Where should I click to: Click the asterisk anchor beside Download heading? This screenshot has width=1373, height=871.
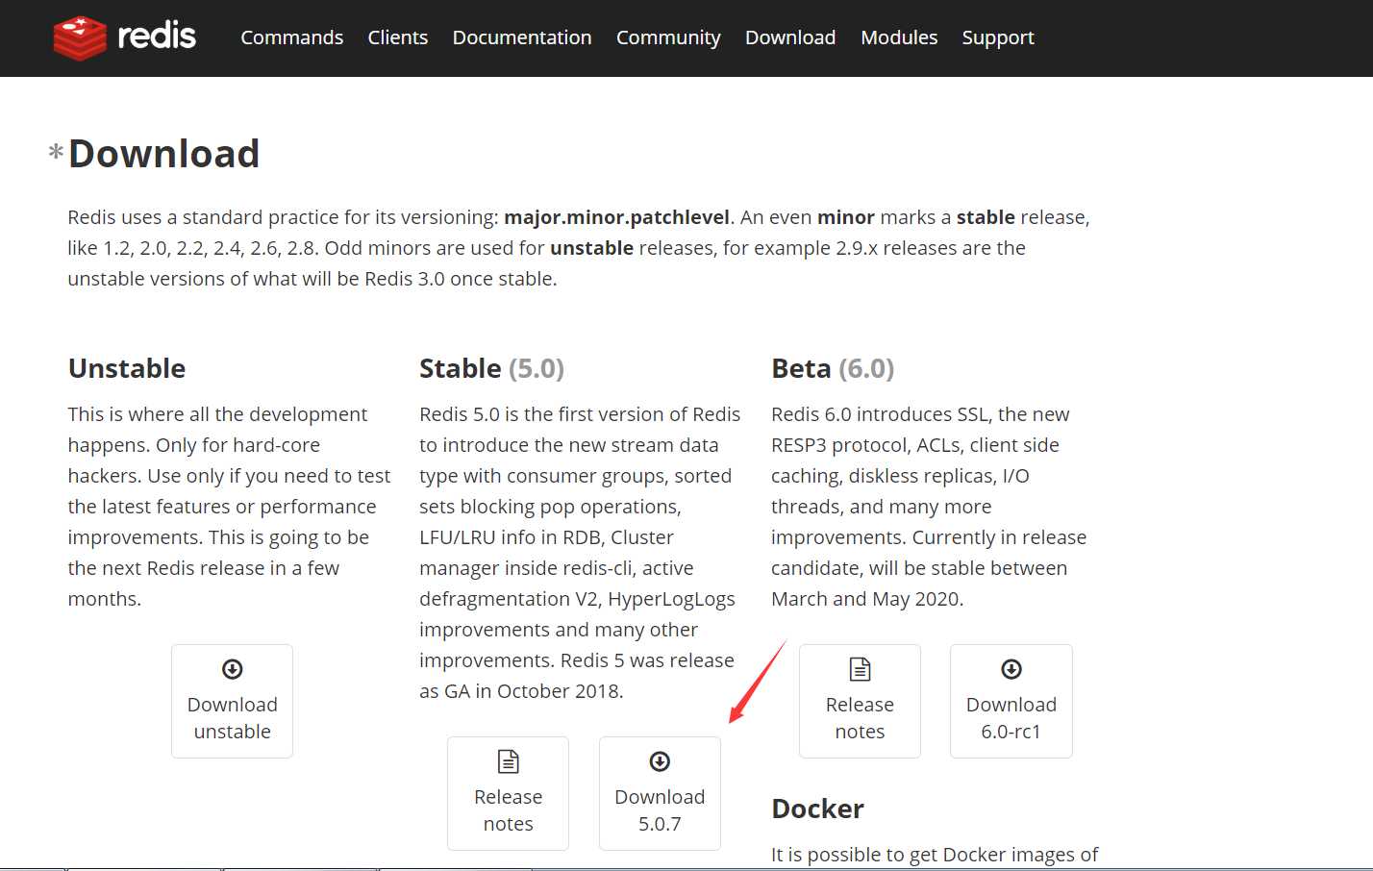click(56, 152)
